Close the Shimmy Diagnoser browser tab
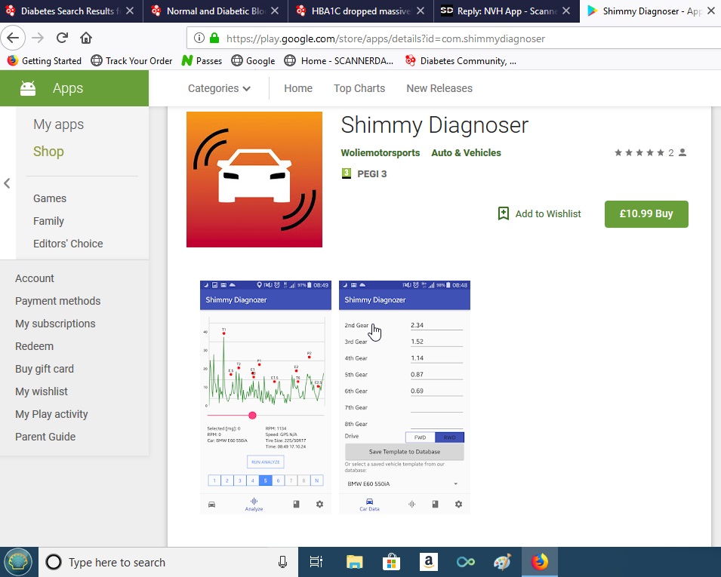This screenshot has height=577, width=721. [710, 11]
